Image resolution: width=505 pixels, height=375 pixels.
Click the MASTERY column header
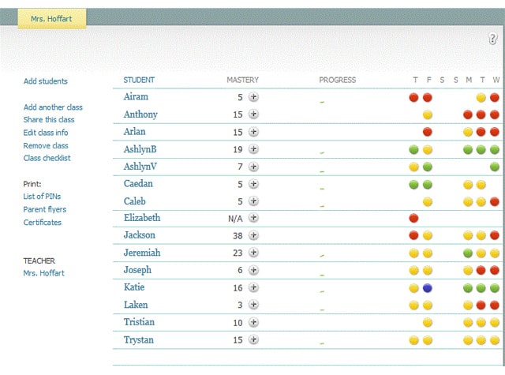242,80
